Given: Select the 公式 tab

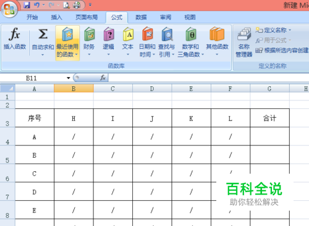Looking at the screenshot, I should click(117, 17).
